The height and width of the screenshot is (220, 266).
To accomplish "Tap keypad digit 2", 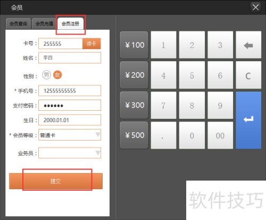I will pos(192,45).
